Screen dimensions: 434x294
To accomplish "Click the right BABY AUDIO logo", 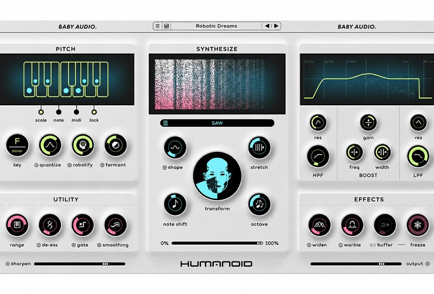I will point(357,27).
